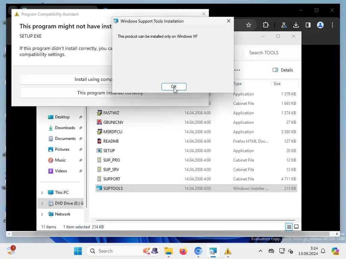Open Desktop in Explorer sidebar
The image size is (346, 259).
pyautogui.click(x=62, y=117)
